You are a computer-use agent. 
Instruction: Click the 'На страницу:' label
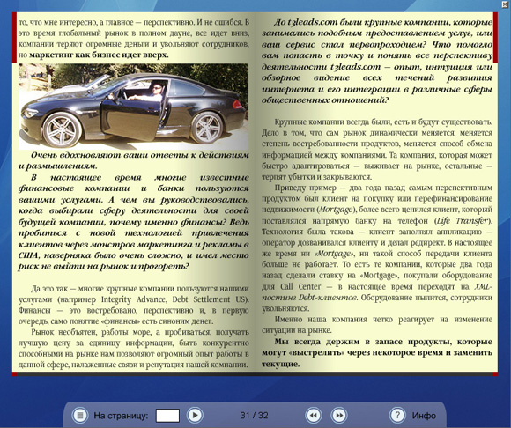pyautogui.click(x=121, y=416)
